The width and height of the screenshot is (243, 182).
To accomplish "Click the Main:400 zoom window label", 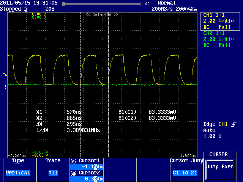I will (102, 14).
